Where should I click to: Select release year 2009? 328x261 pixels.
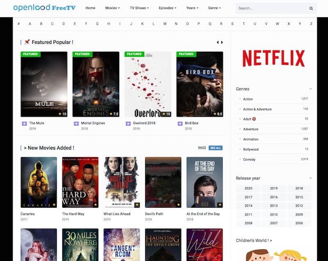coord(299,215)
